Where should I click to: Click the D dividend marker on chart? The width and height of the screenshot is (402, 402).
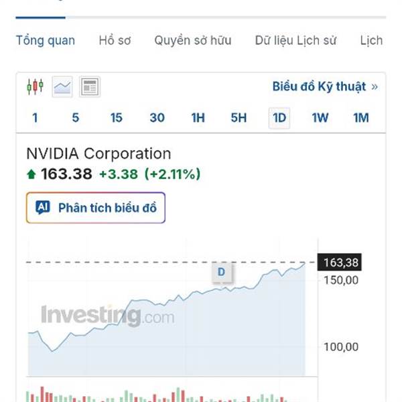coord(222,272)
